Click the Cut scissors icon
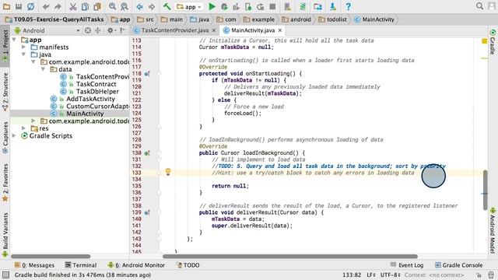 pos(72,6)
